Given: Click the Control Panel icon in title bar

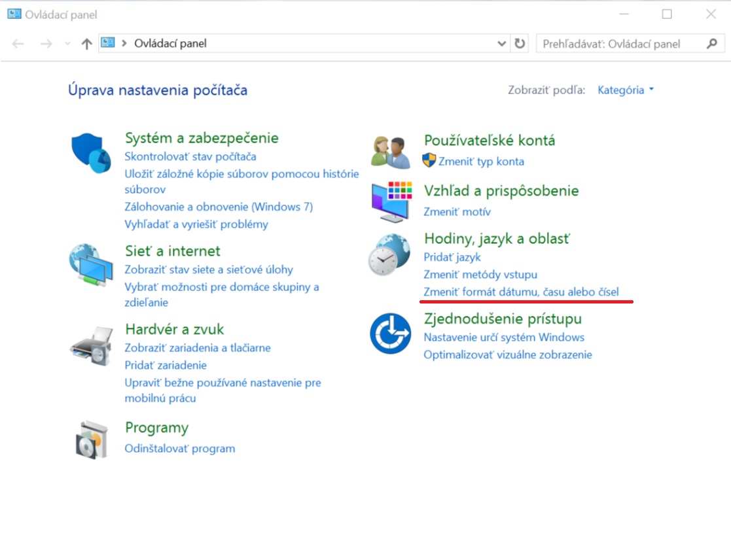Looking at the screenshot, I should click(x=14, y=14).
